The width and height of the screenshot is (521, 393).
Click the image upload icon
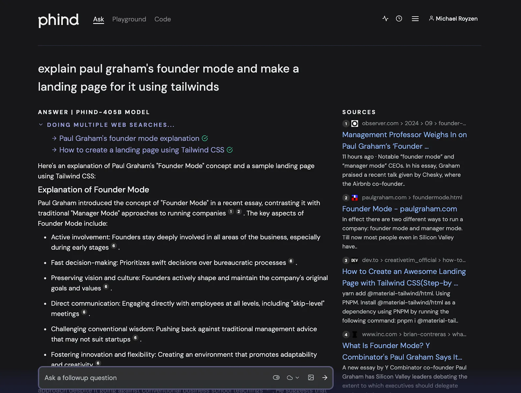coord(311,377)
